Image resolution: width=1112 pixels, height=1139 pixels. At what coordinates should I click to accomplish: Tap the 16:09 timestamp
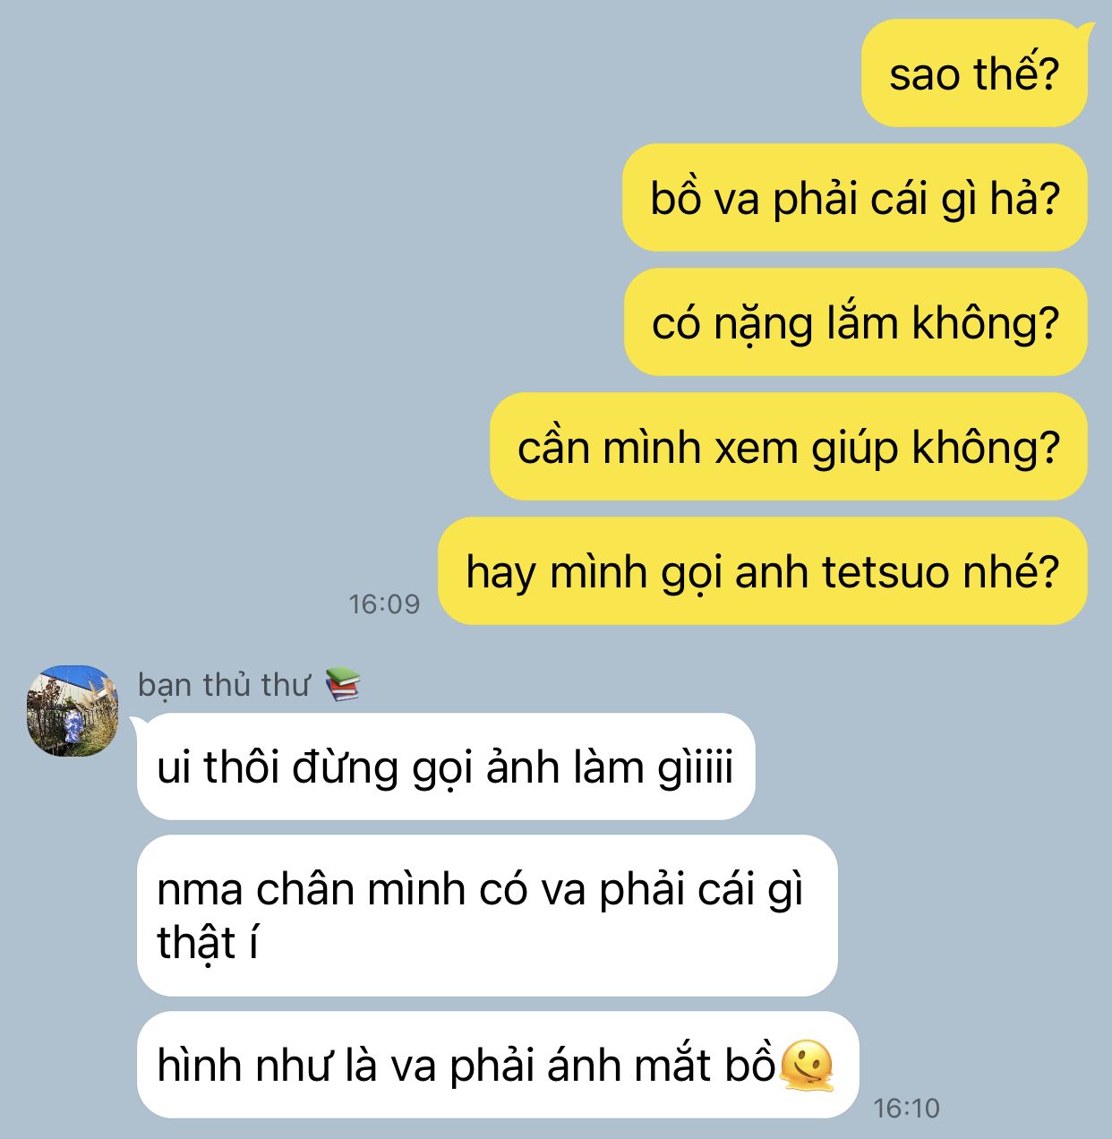pyautogui.click(x=384, y=604)
